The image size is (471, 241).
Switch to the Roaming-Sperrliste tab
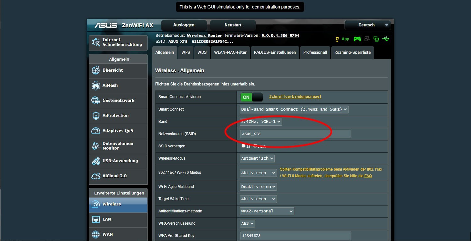click(352, 52)
